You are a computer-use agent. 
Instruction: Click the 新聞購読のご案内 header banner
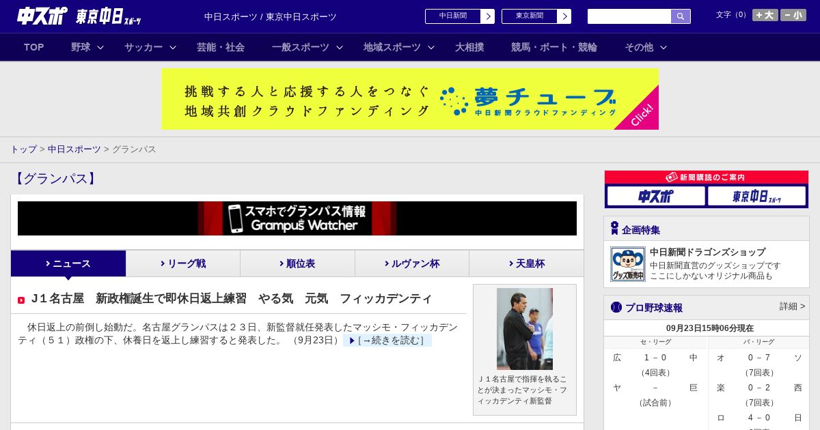pyautogui.click(x=707, y=177)
